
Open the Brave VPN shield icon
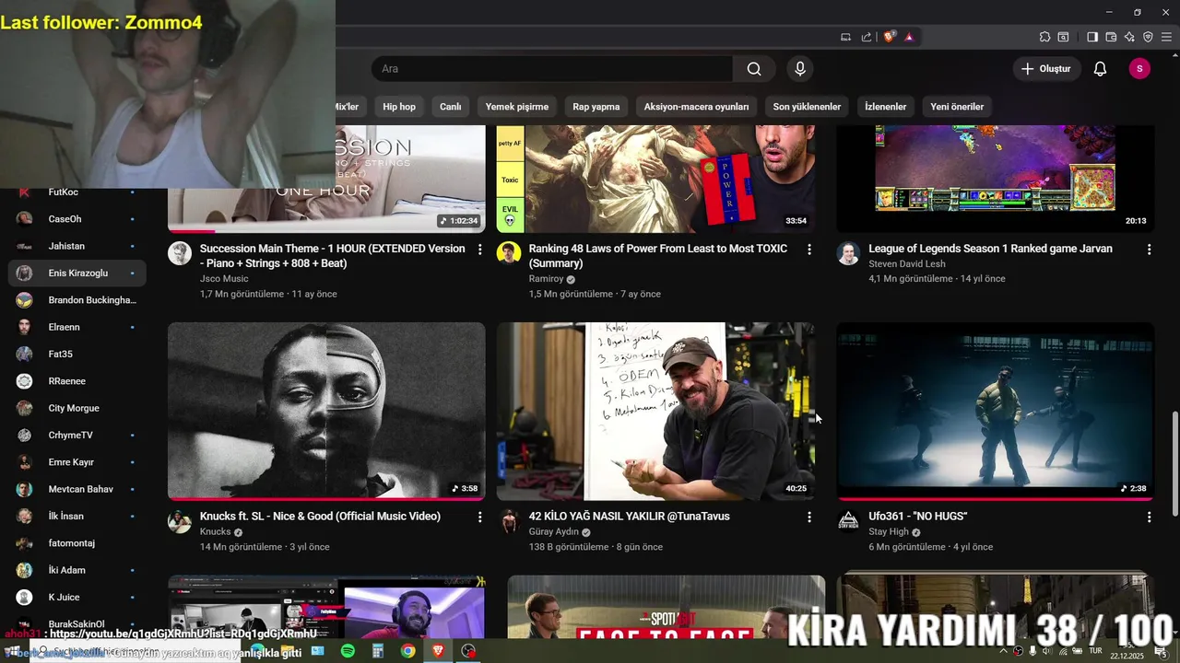pyautogui.click(x=1148, y=37)
